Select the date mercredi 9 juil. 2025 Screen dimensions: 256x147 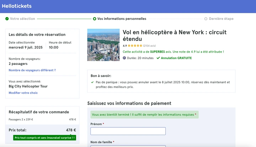coord(26,47)
